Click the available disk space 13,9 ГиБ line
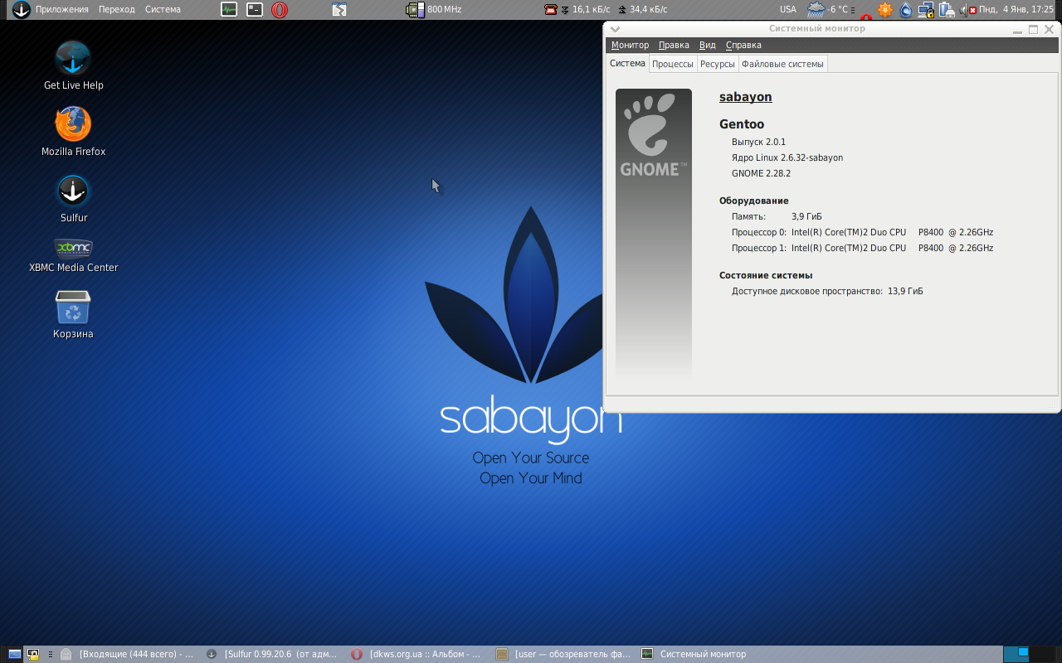The width and height of the screenshot is (1062, 663). pos(827,291)
